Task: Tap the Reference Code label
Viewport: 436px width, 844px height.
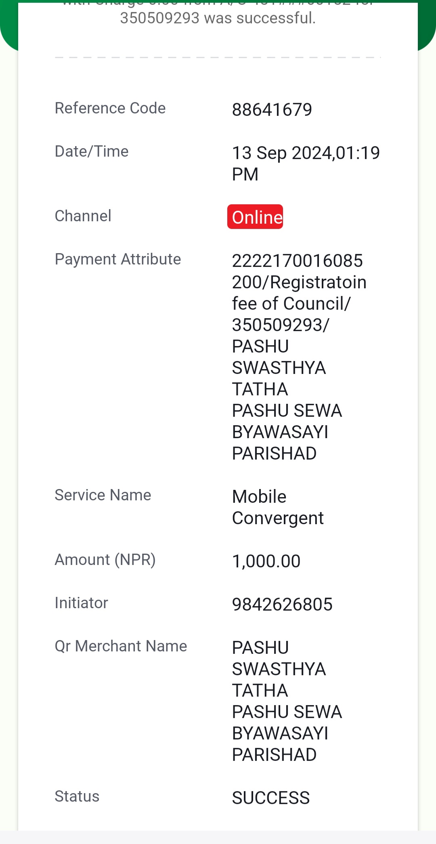Action: pyautogui.click(x=110, y=108)
